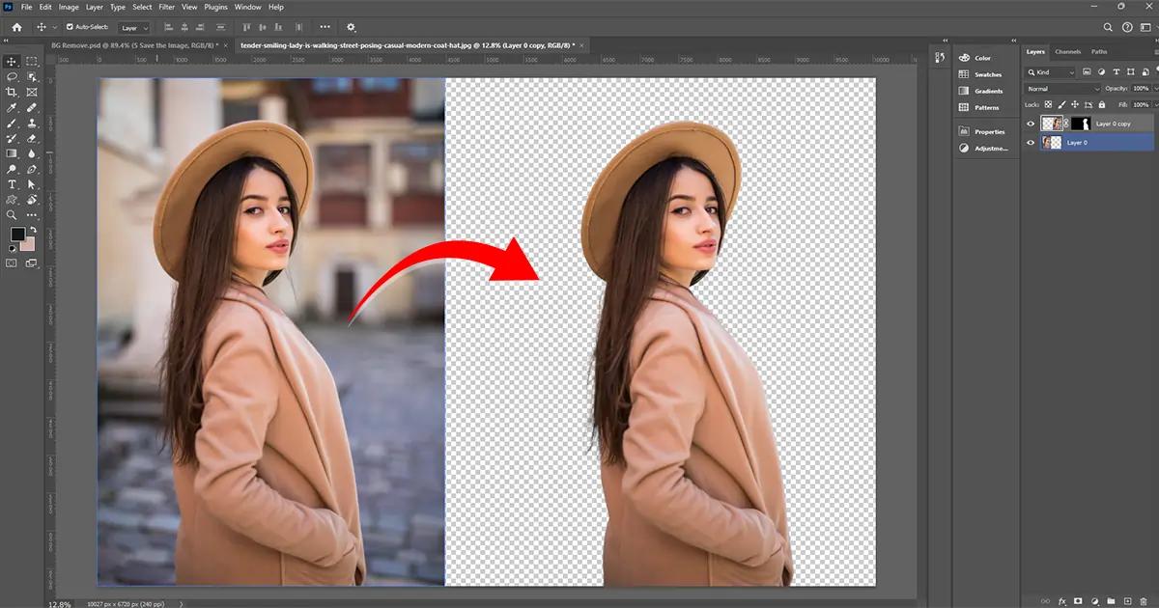
Task: Open the History panel icon
Action: pos(940,59)
